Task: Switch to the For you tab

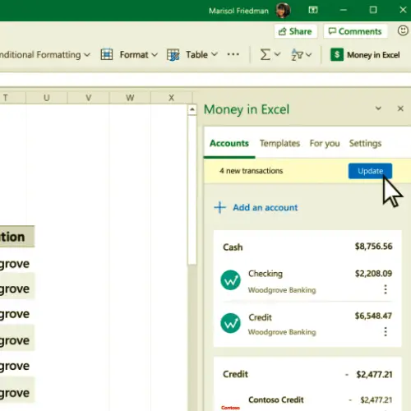Action: click(325, 143)
